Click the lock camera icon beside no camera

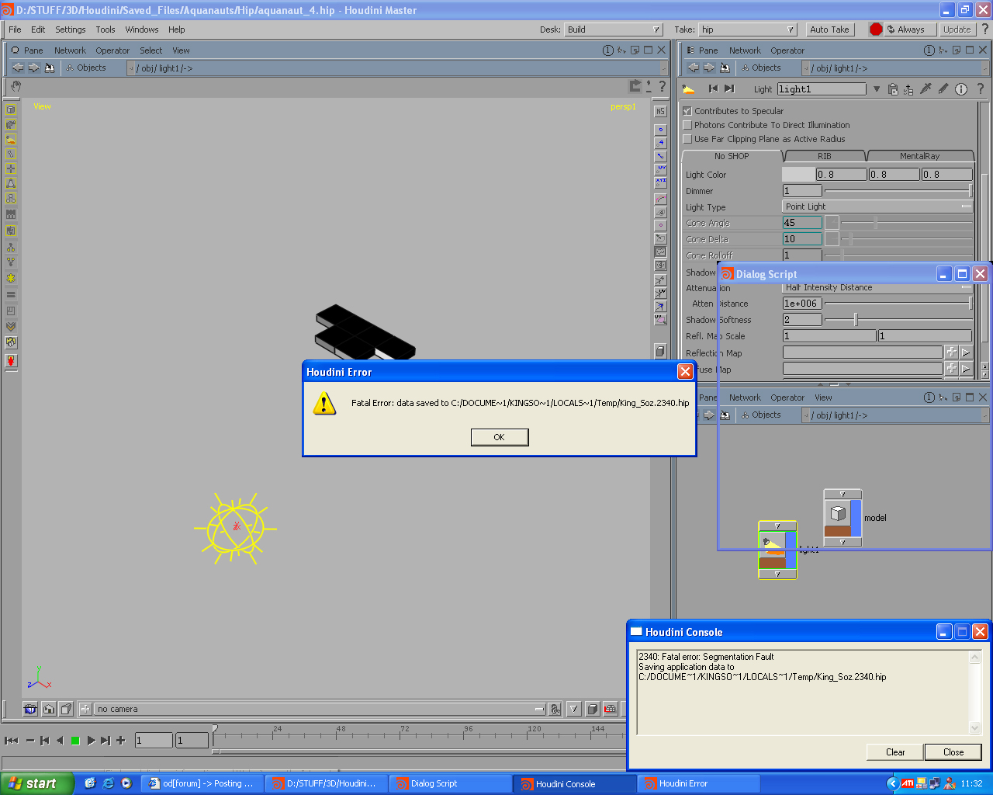pos(555,709)
